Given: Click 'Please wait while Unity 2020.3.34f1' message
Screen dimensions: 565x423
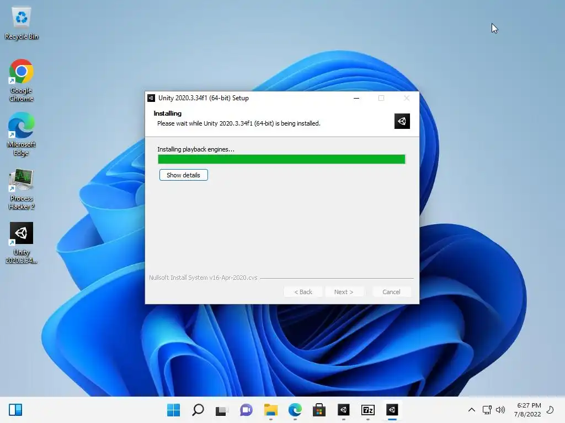Looking at the screenshot, I should 238,123.
